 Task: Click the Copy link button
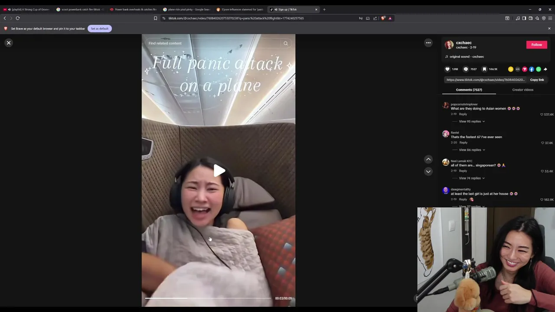coord(537,80)
